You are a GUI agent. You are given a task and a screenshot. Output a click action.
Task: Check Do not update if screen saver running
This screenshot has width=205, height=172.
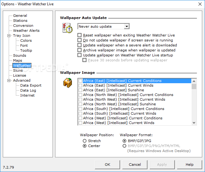pos(80,40)
